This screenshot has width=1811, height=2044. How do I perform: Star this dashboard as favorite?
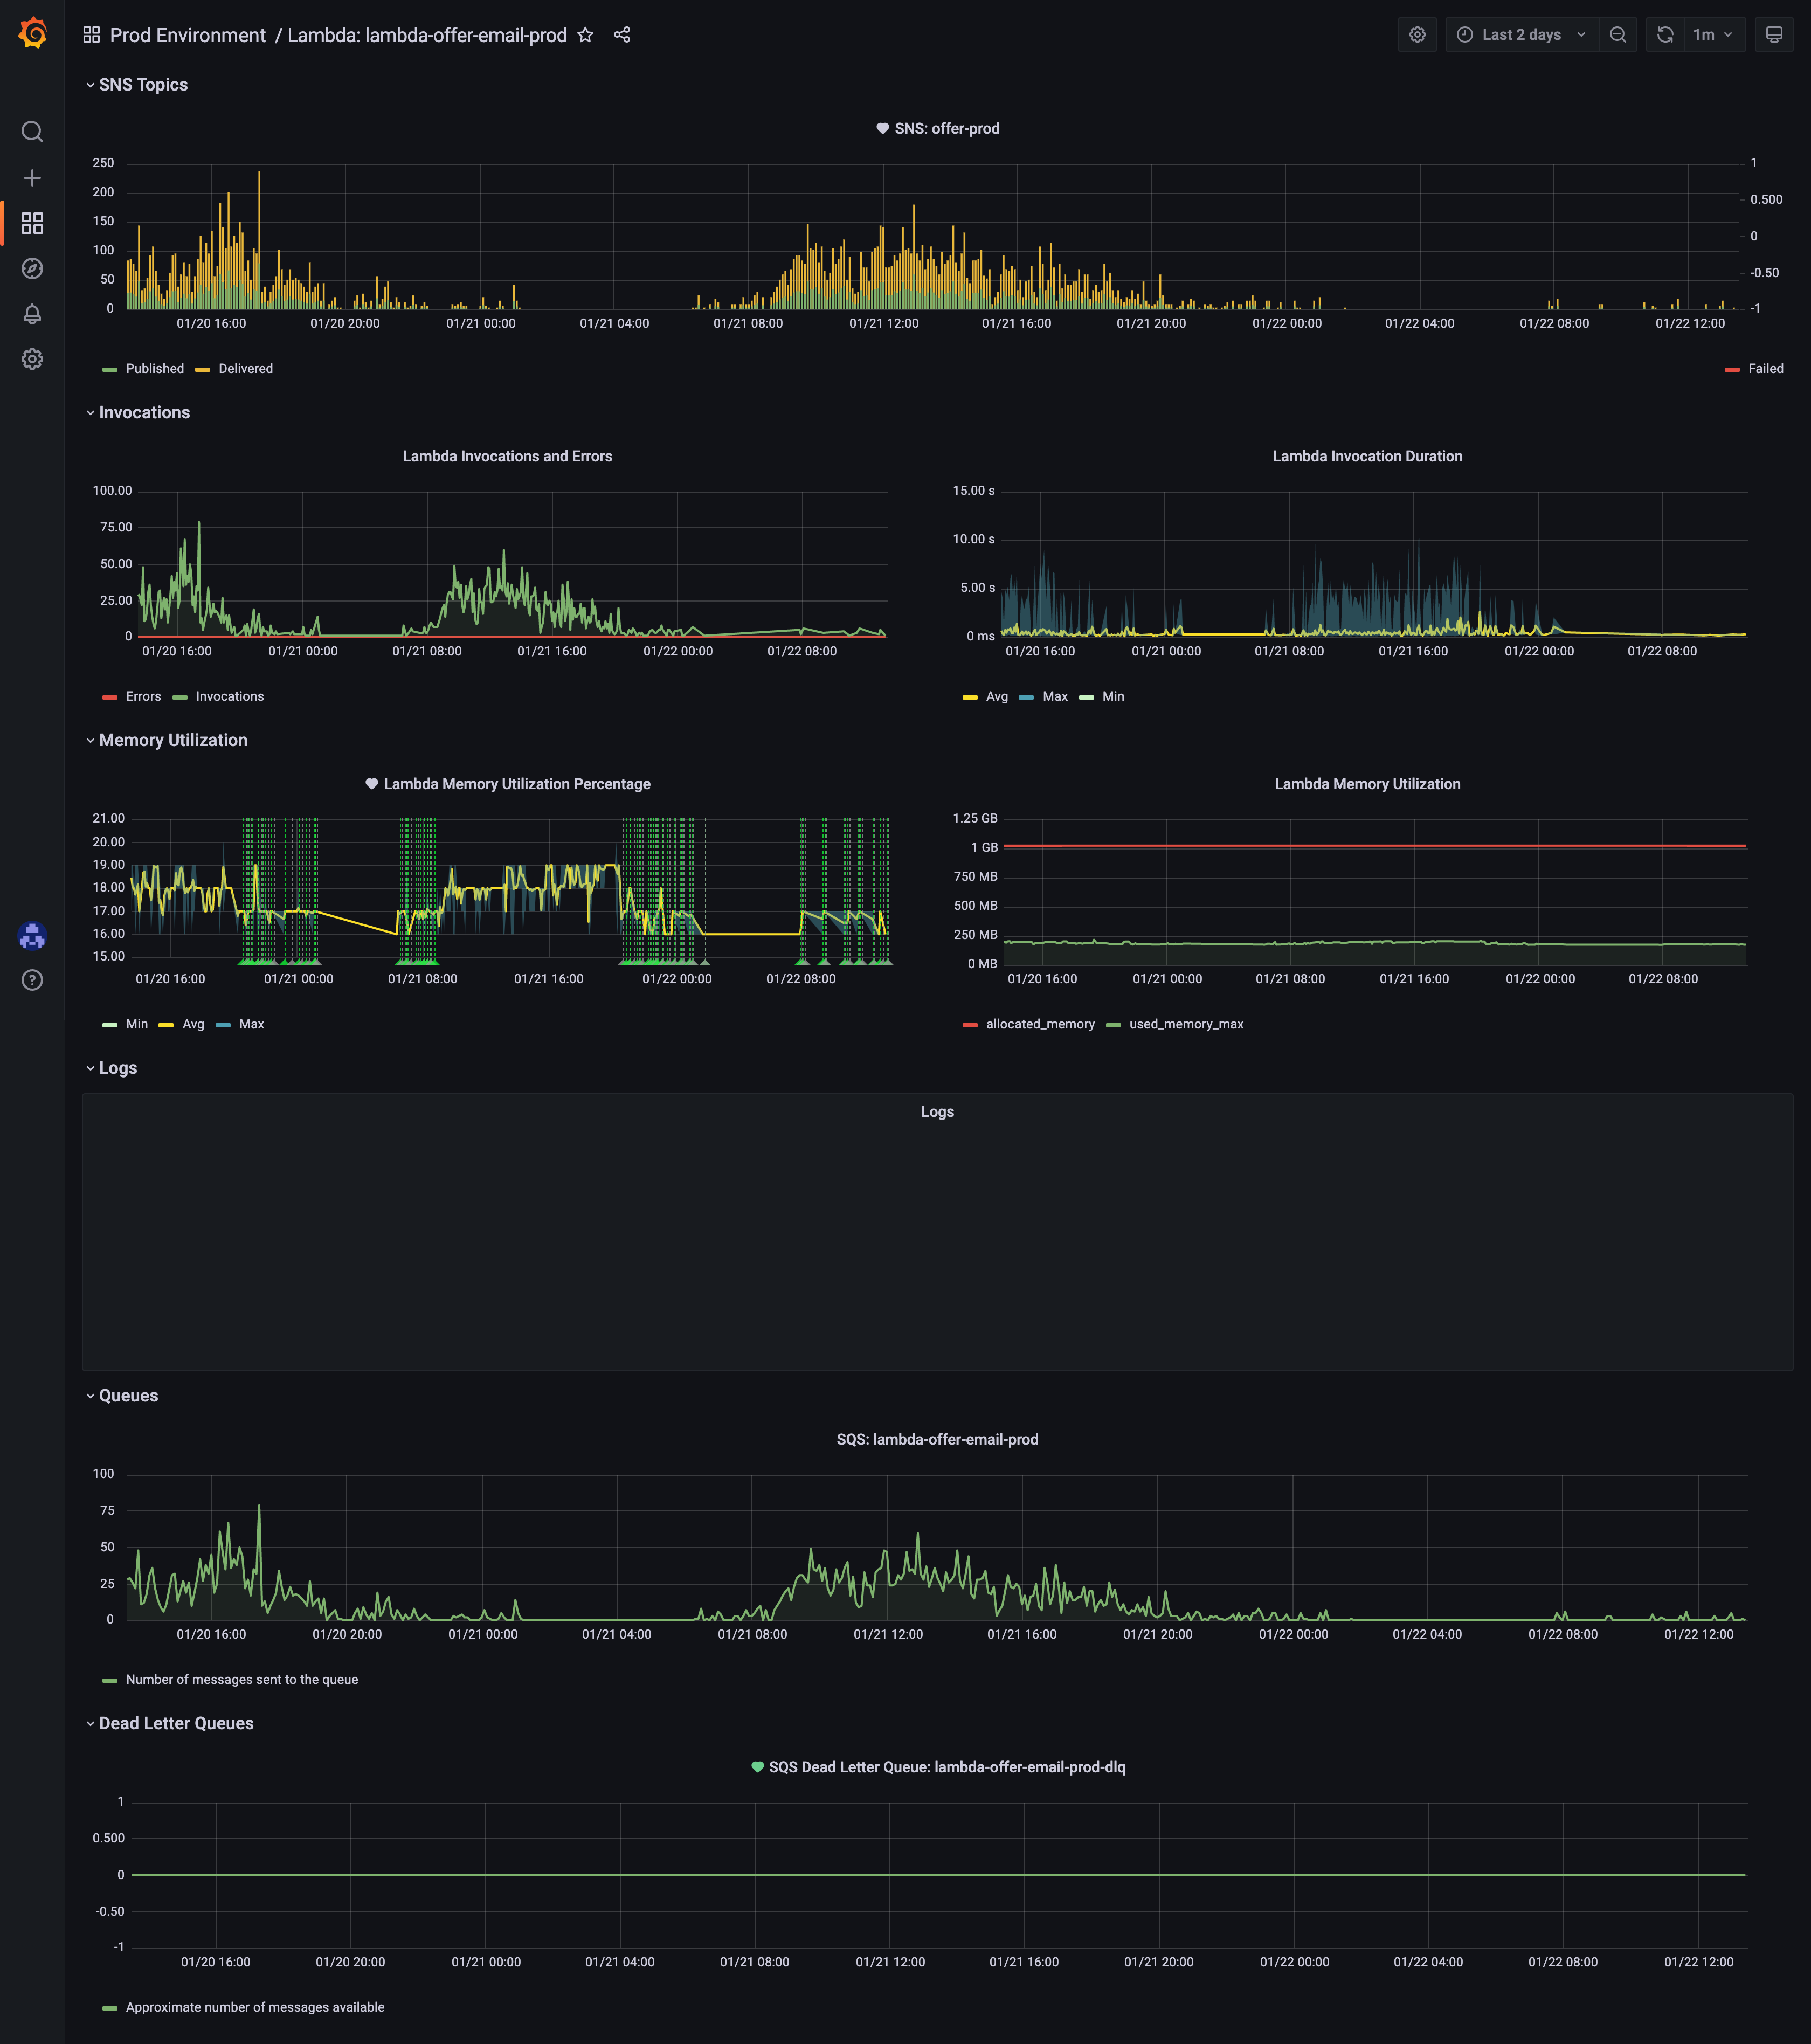(586, 35)
